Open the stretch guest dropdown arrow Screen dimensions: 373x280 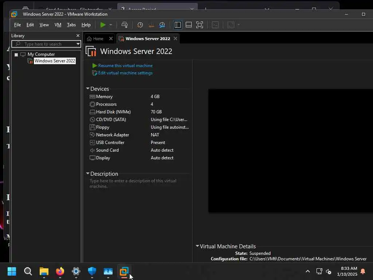coord(239,25)
